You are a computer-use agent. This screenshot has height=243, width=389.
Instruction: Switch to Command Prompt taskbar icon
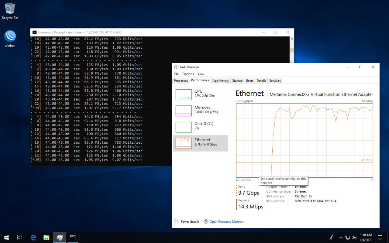pos(73,238)
